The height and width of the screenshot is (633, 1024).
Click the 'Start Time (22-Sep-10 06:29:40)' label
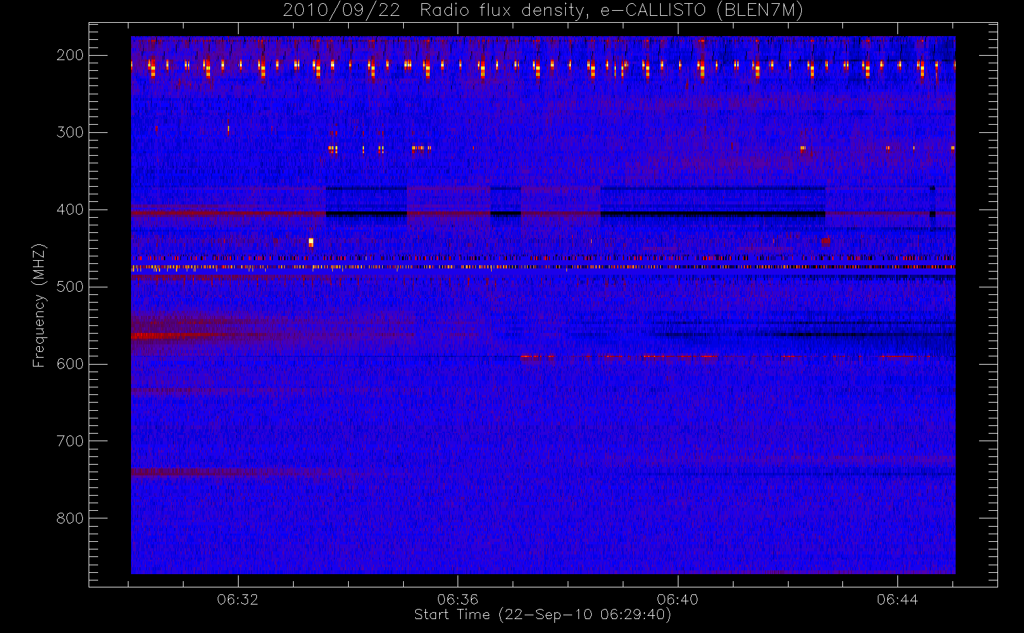pos(542,615)
